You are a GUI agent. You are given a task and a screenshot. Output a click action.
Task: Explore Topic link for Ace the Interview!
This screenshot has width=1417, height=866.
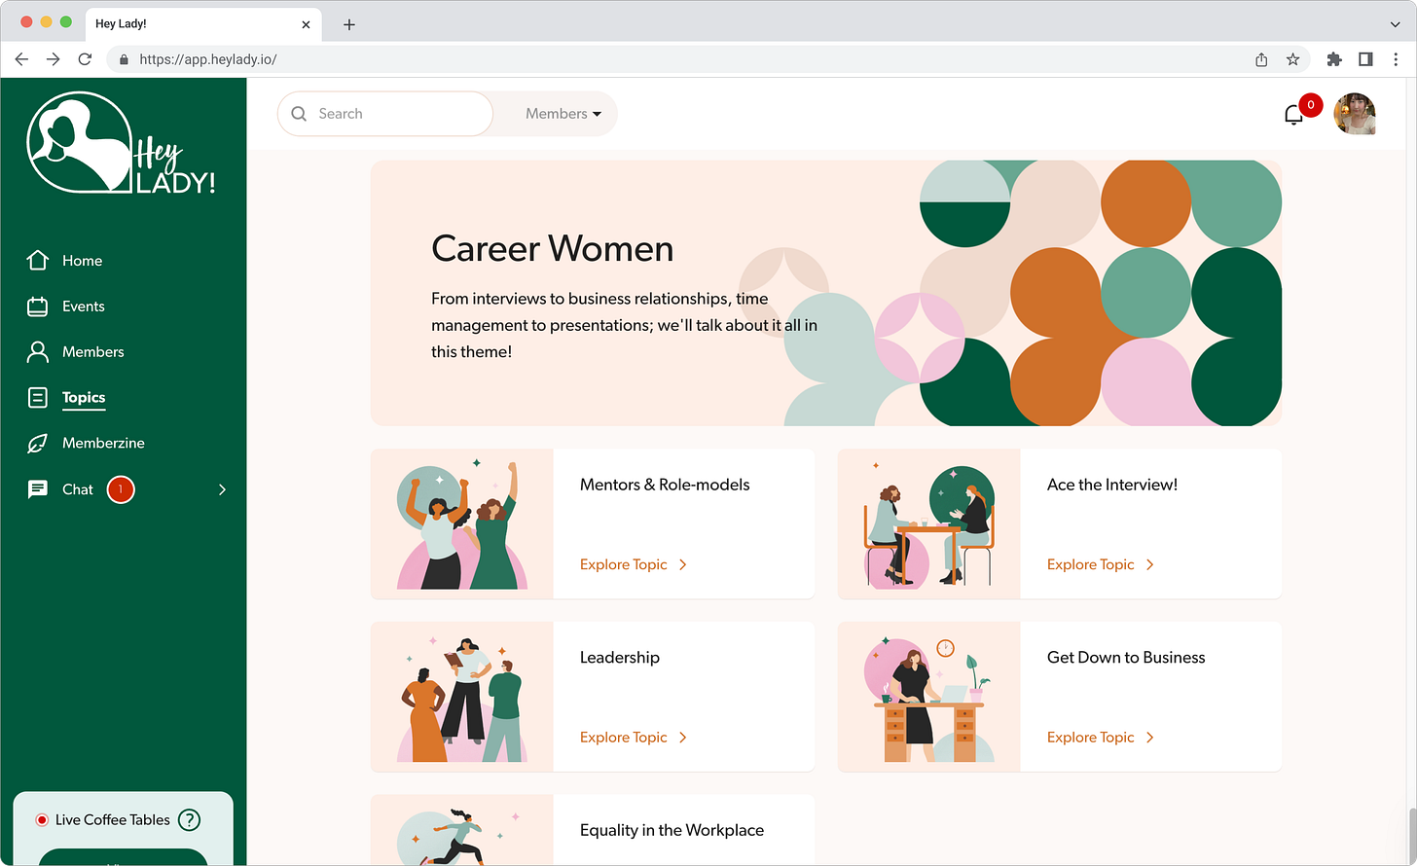(x=1101, y=564)
